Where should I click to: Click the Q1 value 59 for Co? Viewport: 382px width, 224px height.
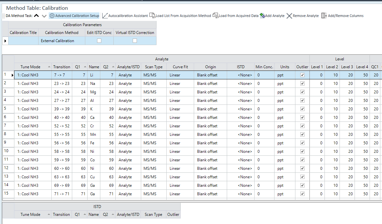(x=80, y=160)
